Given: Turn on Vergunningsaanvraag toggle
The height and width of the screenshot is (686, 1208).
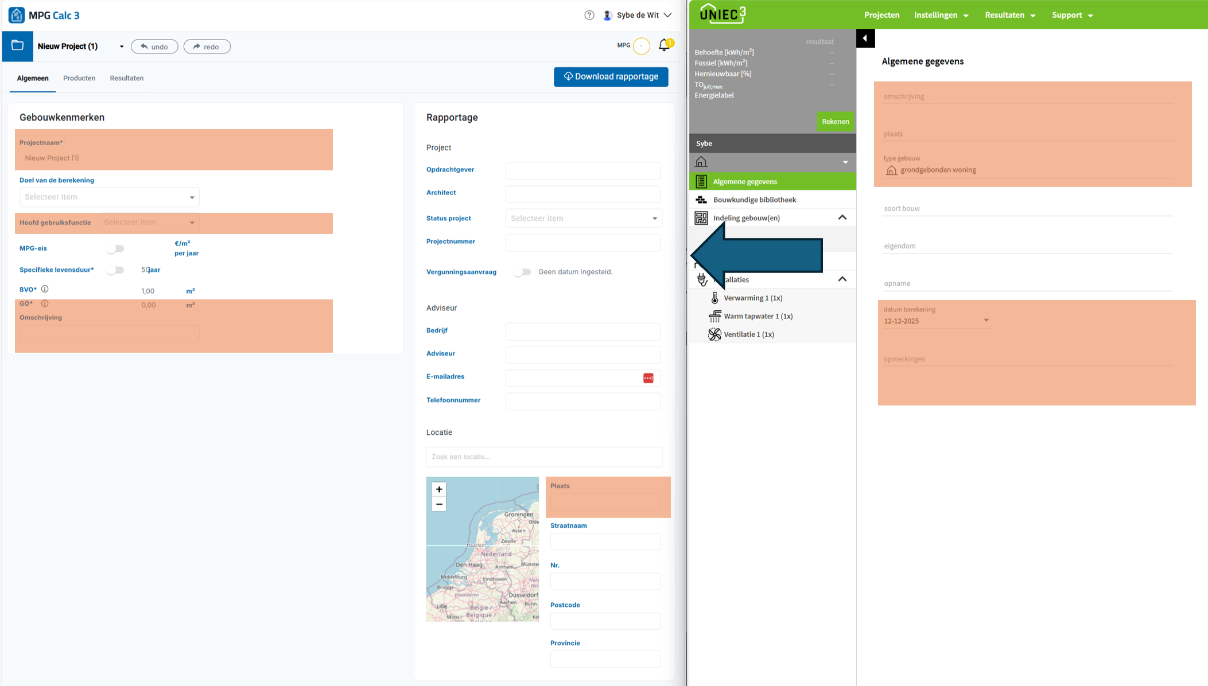Looking at the screenshot, I should 522,272.
